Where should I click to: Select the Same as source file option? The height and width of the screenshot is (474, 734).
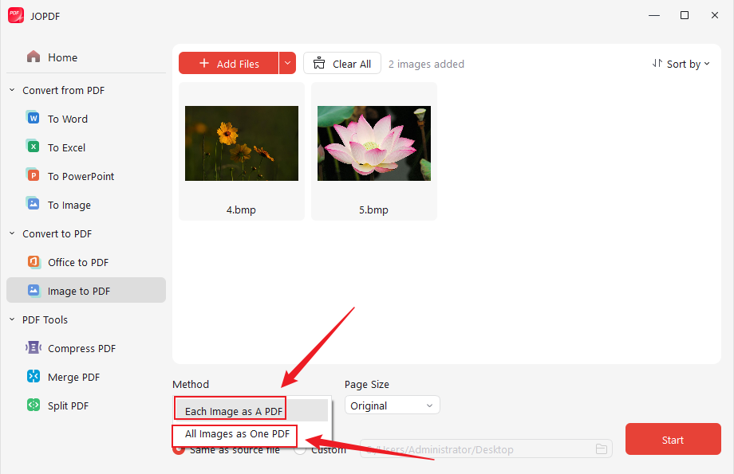pos(179,449)
